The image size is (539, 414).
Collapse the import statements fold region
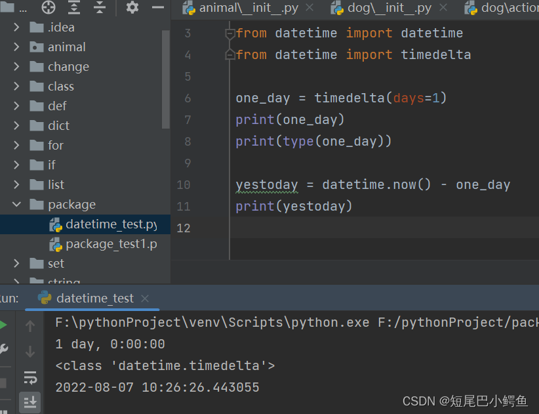[230, 33]
